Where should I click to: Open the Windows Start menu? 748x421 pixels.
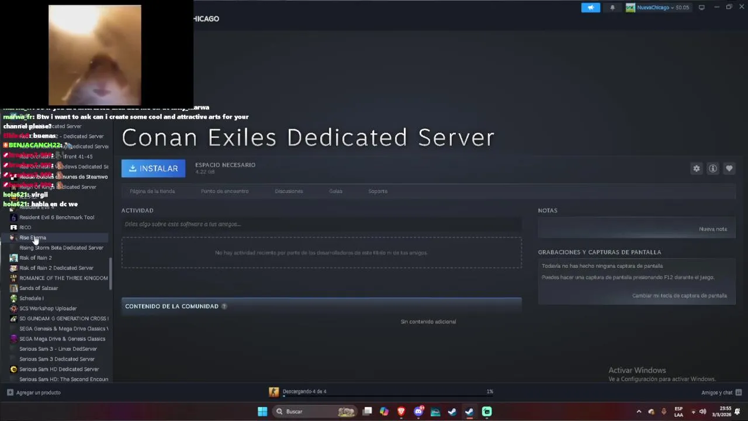262,412
